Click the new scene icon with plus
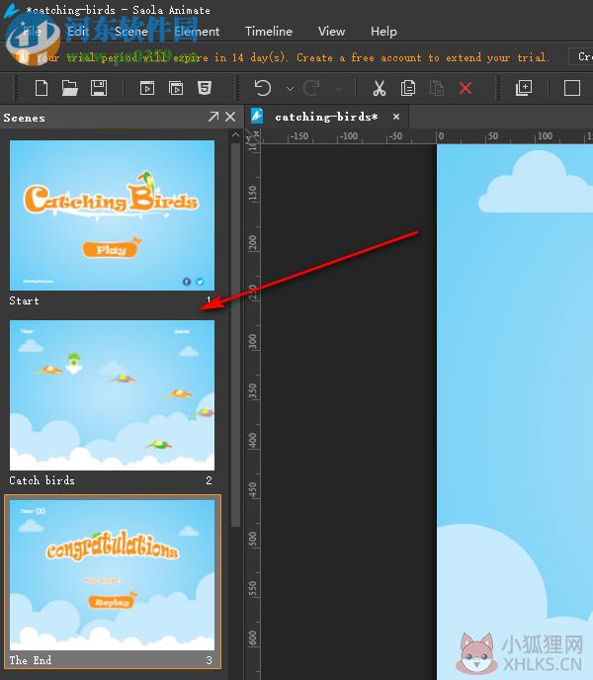 pos(524,88)
